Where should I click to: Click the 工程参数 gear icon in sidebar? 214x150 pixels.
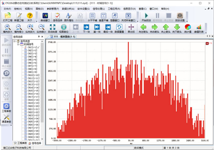7,106
